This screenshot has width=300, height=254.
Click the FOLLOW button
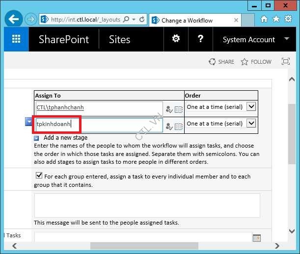click(x=256, y=62)
